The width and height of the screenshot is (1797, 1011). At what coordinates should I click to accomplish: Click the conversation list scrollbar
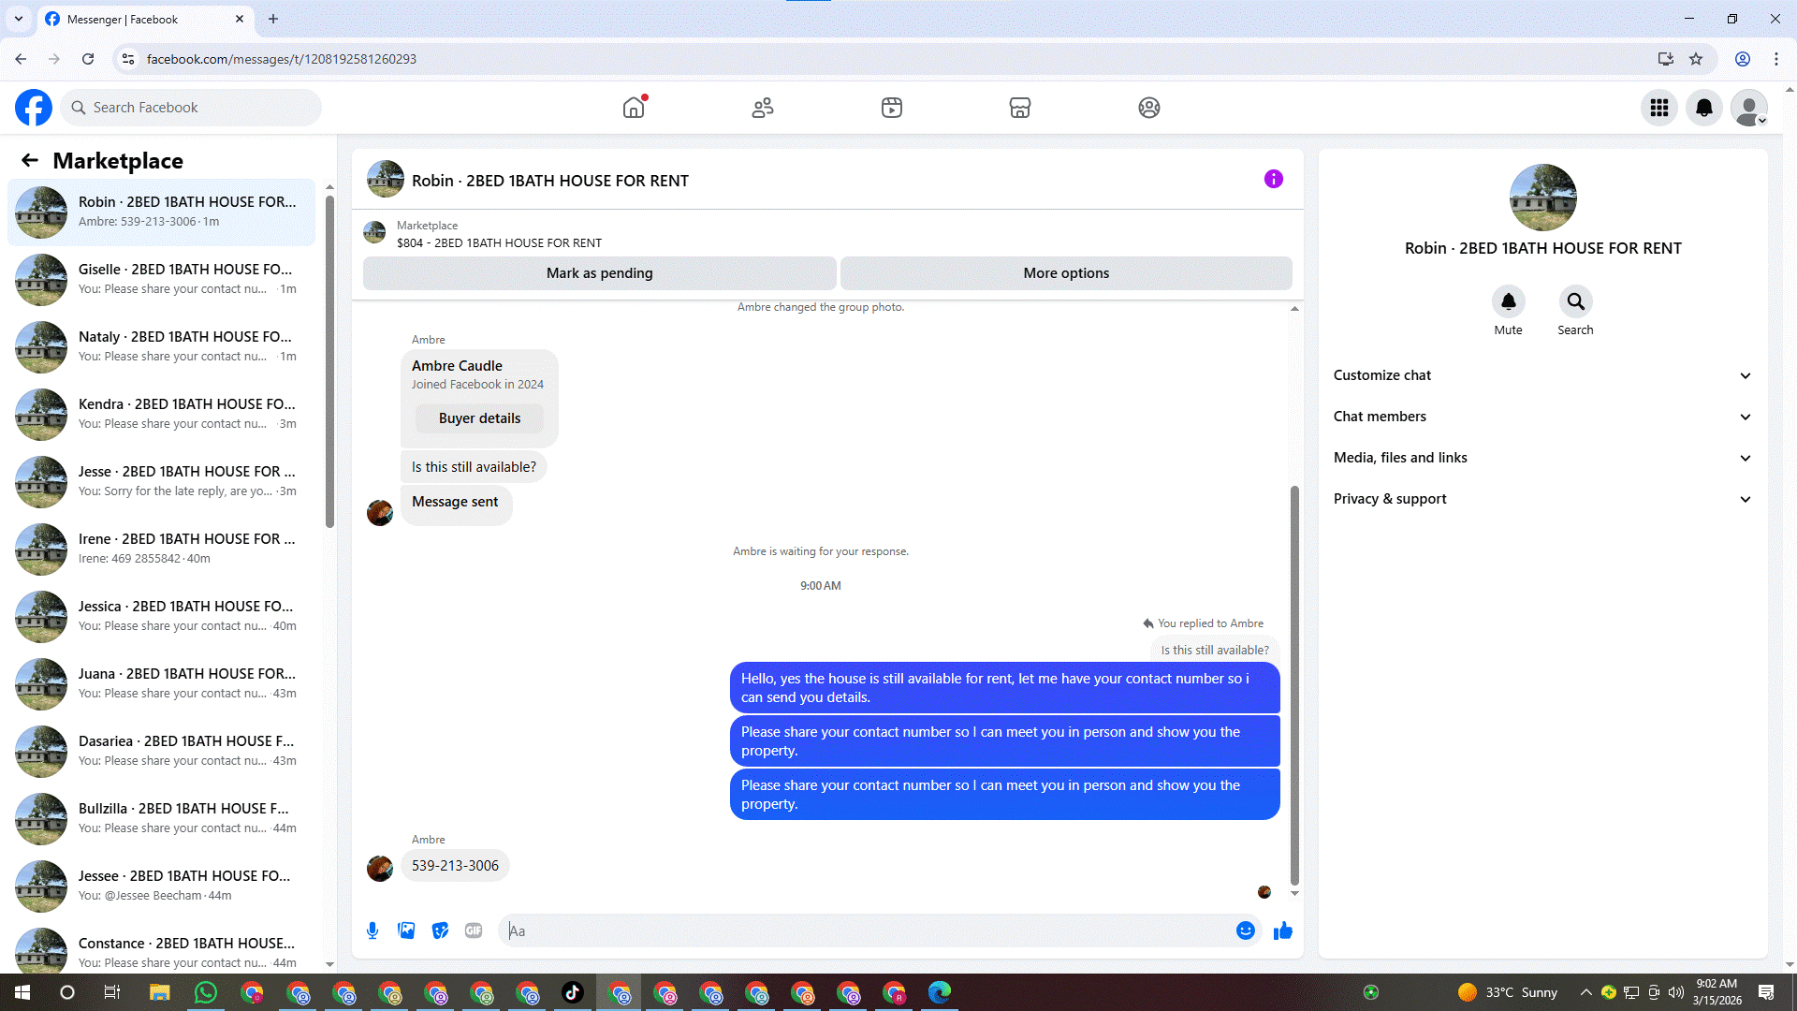click(x=329, y=361)
